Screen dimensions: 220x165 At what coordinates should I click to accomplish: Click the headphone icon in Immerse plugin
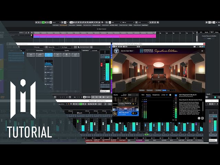click(x=116, y=51)
